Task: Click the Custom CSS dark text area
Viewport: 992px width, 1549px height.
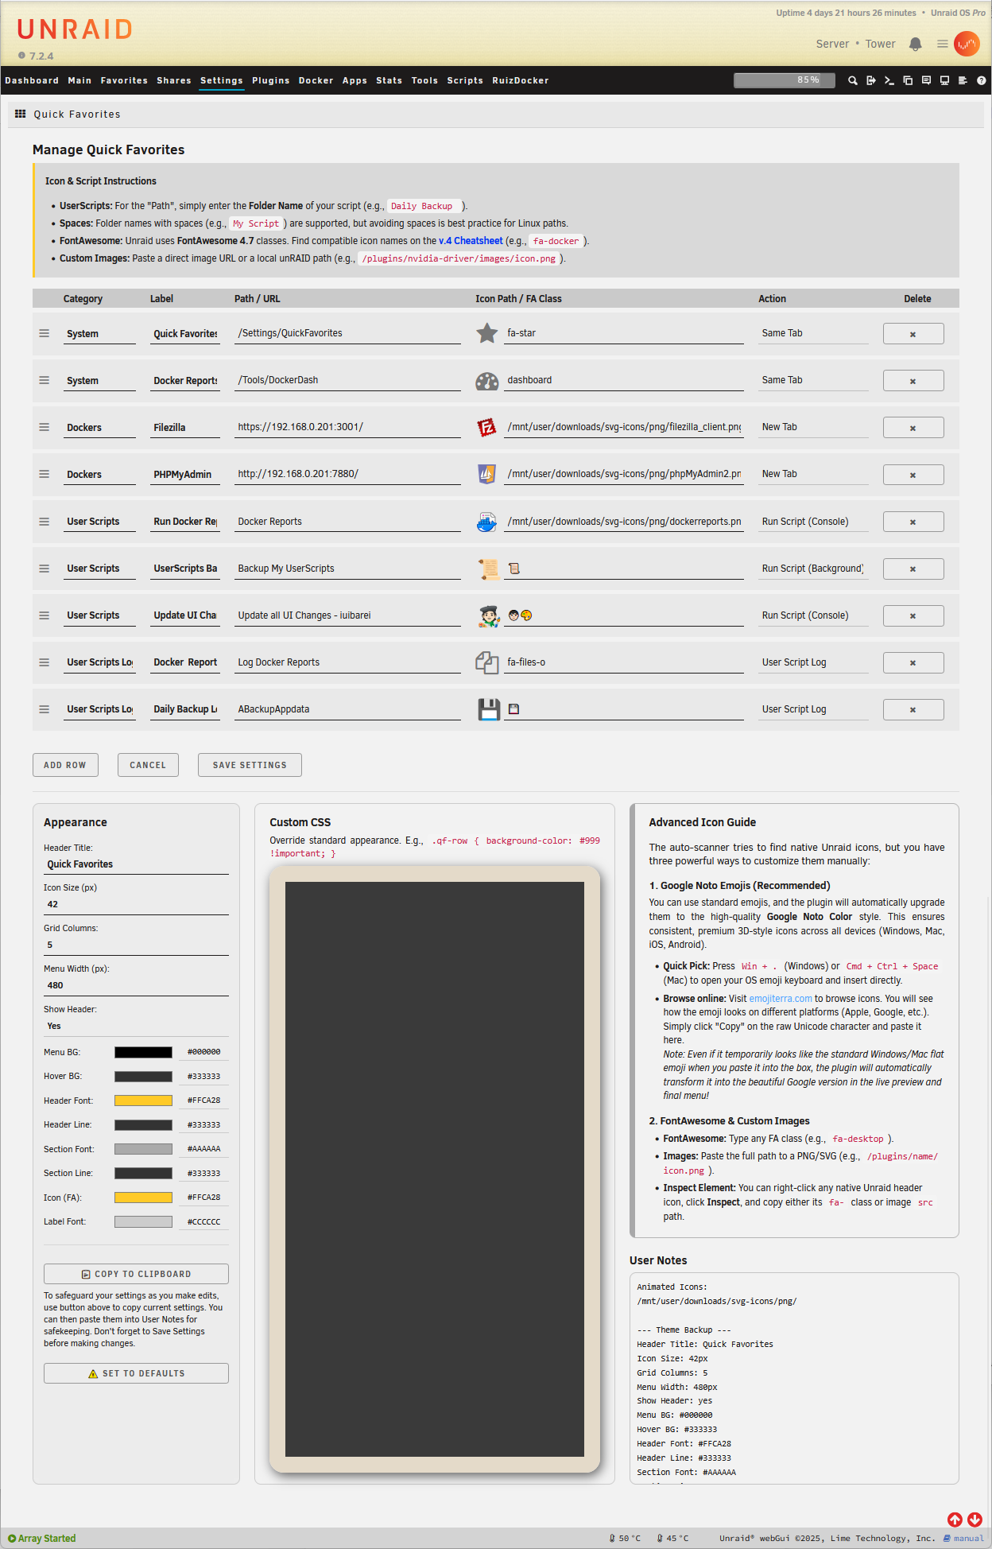Action: (x=435, y=1169)
